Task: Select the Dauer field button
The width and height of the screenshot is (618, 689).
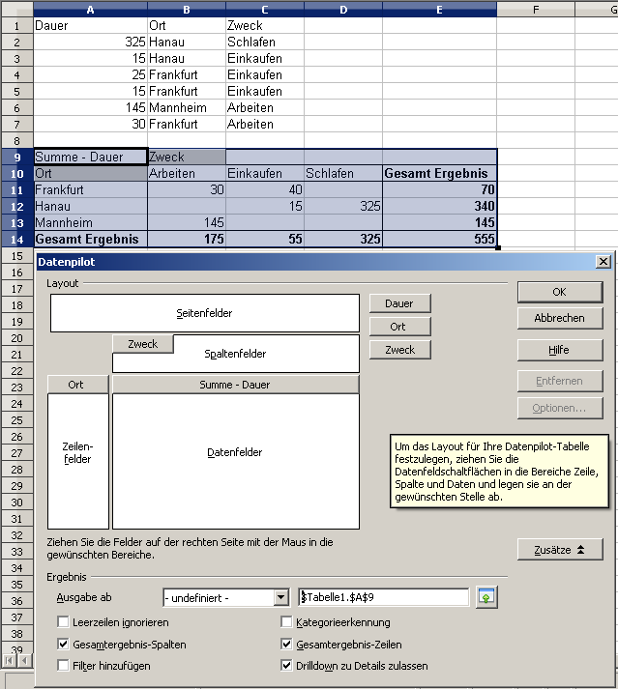Action: 399,303
